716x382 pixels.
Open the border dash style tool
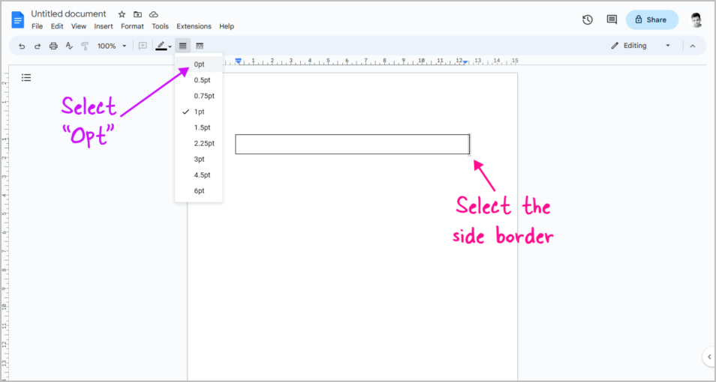pyautogui.click(x=199, y=46)
